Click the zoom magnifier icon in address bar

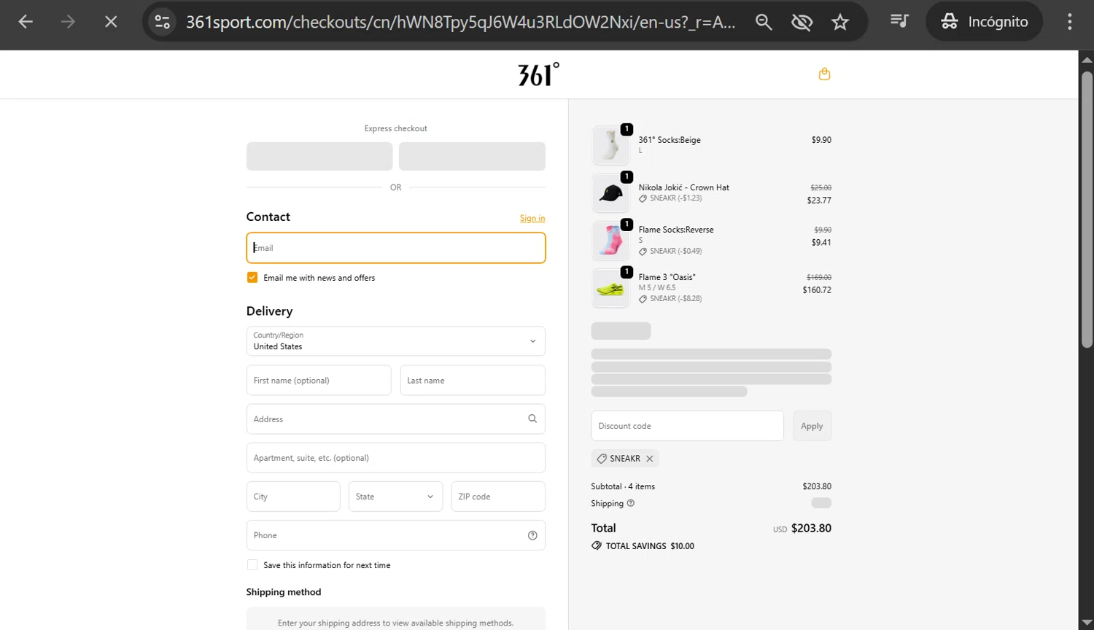point(764,22)
